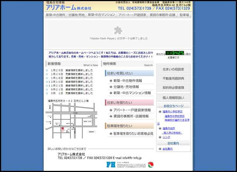The width and height of the screenshot is (237, 172).
Task: Follow the 福島市小学校学区 link
Action: [173, 112]
